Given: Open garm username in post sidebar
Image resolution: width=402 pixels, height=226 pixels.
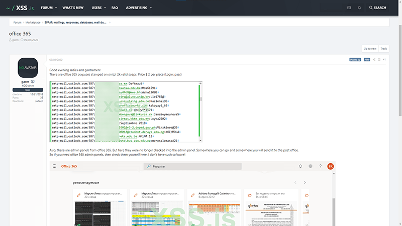Looking at the screenshot, I should click(25, 82).
